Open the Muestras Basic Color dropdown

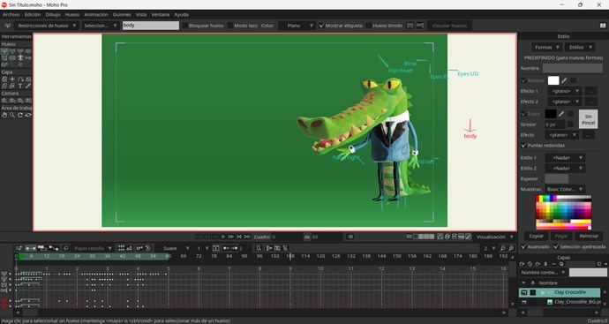(x=565, y=189)
